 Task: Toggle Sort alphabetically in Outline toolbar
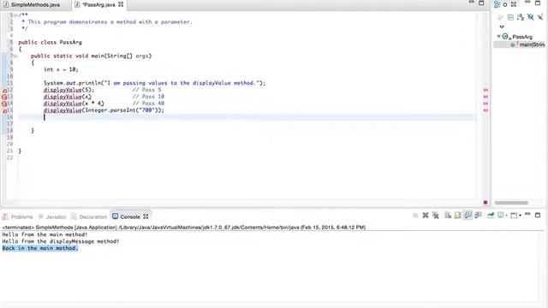(521, 17)
